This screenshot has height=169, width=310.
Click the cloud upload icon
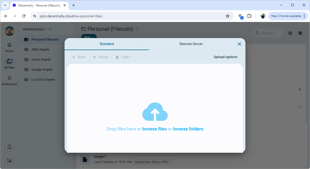(x=155, y=112)
